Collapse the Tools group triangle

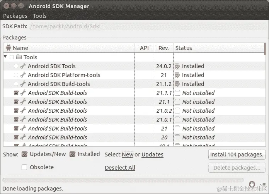pos(5,57)
